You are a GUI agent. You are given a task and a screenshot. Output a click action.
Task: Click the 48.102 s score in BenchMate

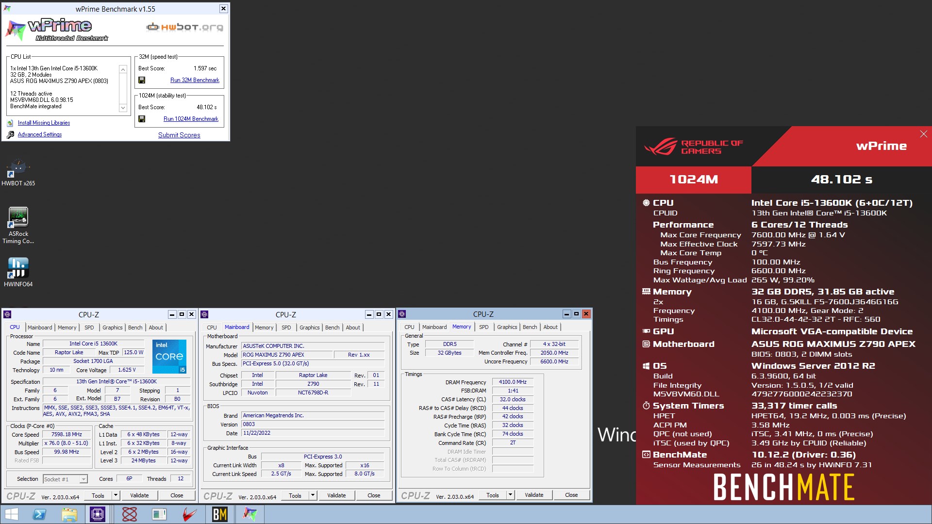(841, 180)
